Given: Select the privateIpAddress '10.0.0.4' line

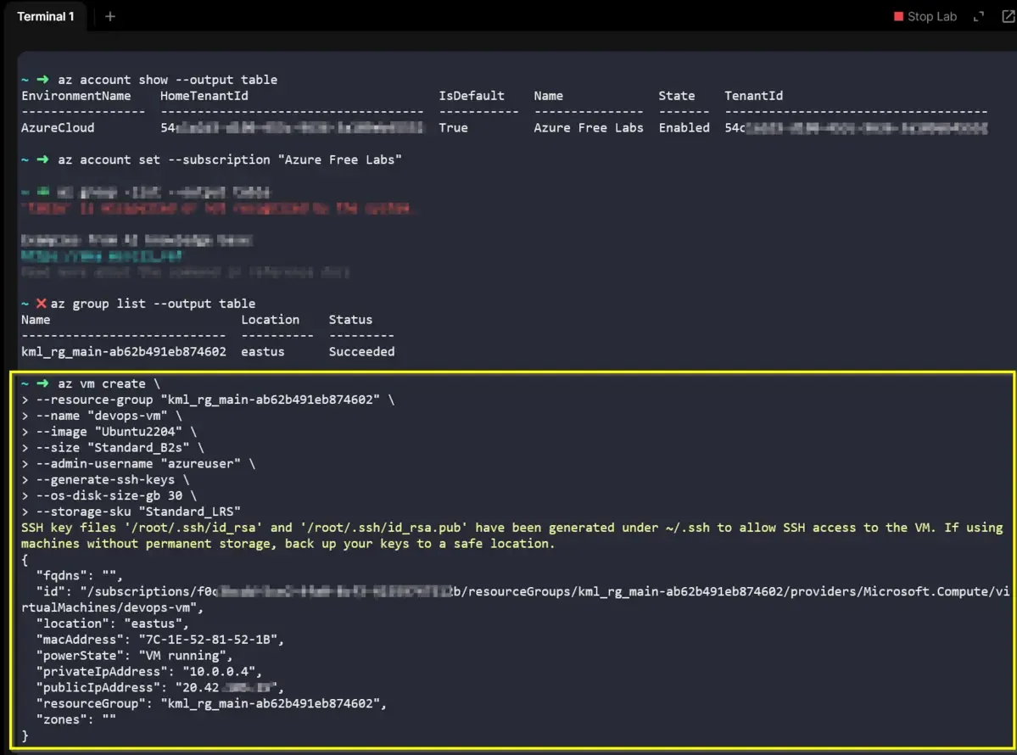Looking at the screenshot, I should (149, 671).
